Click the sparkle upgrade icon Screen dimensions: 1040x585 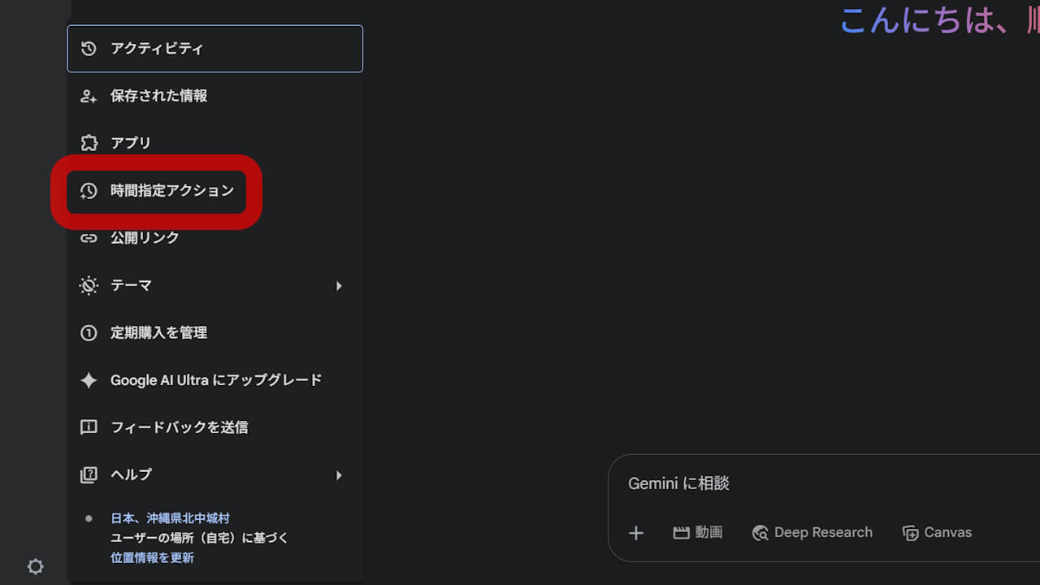coord(89,380)
